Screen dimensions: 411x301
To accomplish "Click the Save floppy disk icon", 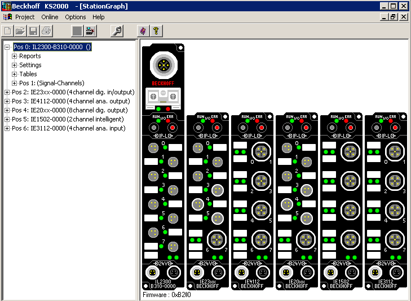I will (33, 31).
